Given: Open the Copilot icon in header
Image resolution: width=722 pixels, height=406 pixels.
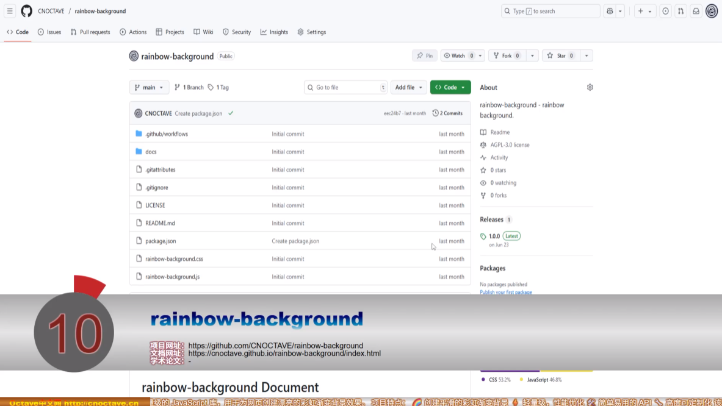Looking at the screenshot, I should click(x=610, y=11).
